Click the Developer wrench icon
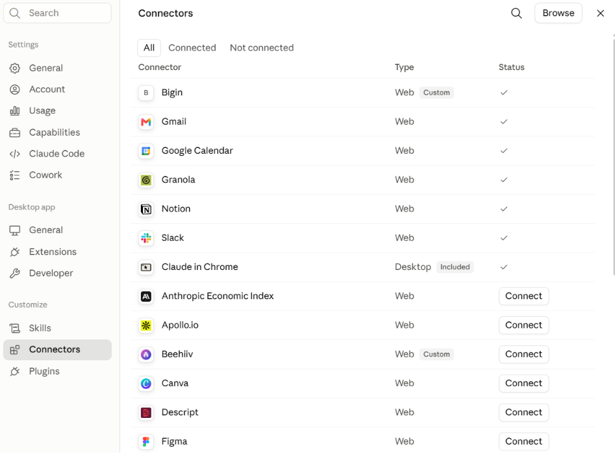This screenshot has width=615, height=453. click(x=14, y=273)
